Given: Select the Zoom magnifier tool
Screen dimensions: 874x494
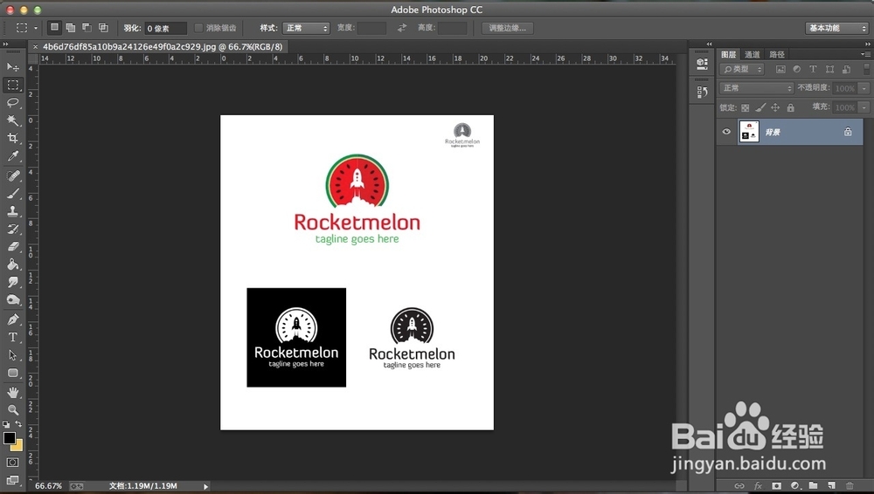Looking at the screenshot, I should click(x=13, y=409).
